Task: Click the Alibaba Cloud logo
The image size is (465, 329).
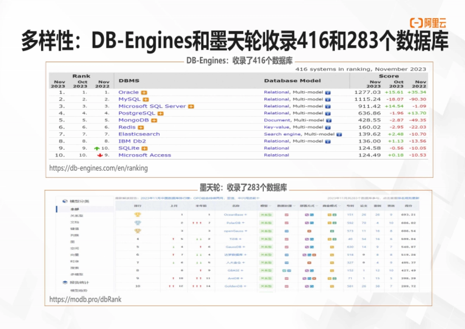Action: tap(428, 23)
